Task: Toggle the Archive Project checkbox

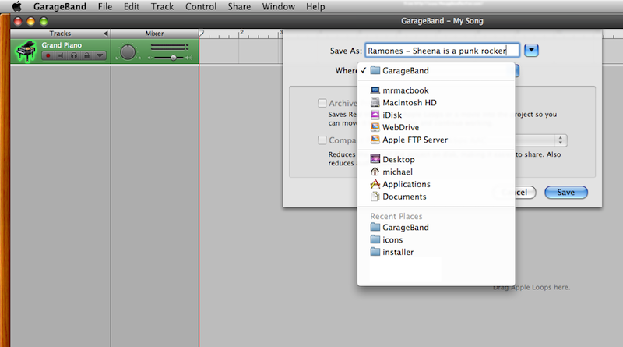Action: click(x=322, y=103)
